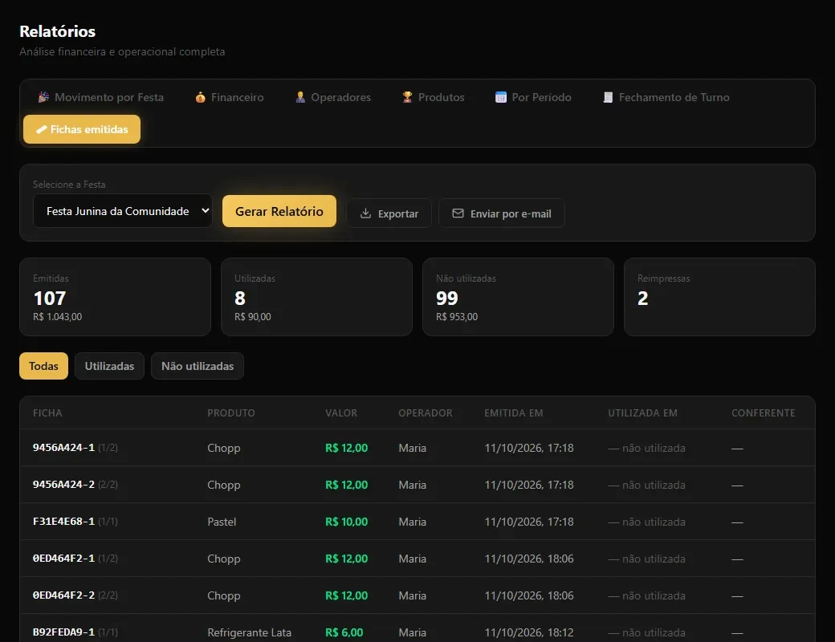Image resolution: width=835 pixels, height=642 pixels.
Task: Filter the list by Não utilizadas
Action: (x=198, y=366)
